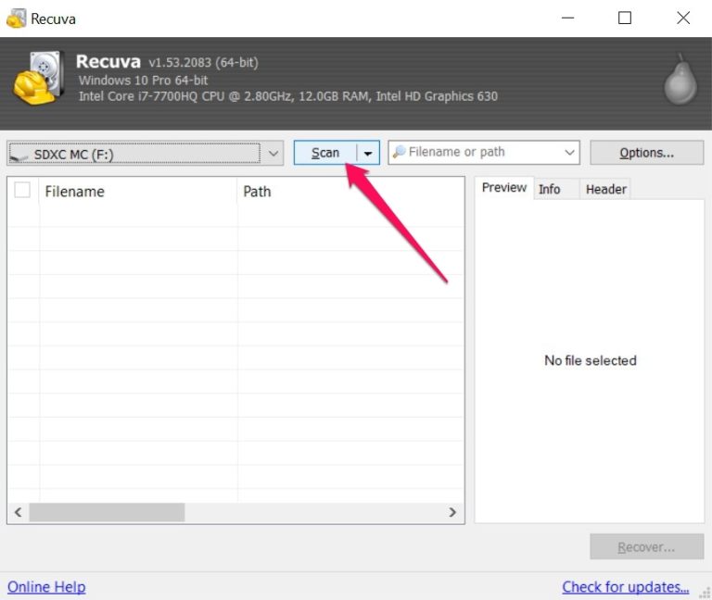Screen dimensions: 712x600
Task: Switch to the Preview tab
Action: [504, 188]
